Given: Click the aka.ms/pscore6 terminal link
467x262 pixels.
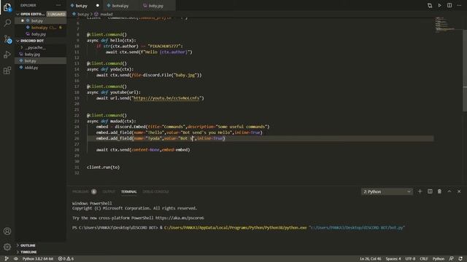Looking at the screenshot, I should click(x=180, y=218).
